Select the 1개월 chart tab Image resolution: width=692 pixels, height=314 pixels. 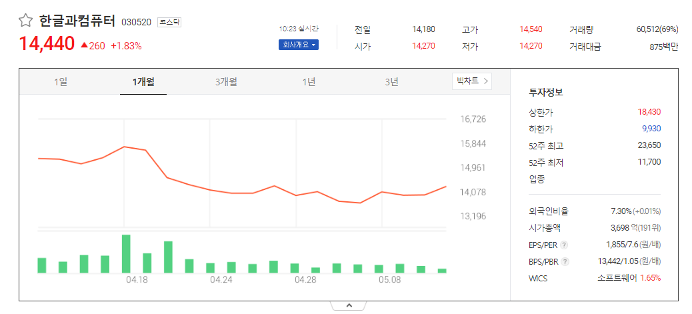pyautogui.click(x=143, y=82)
